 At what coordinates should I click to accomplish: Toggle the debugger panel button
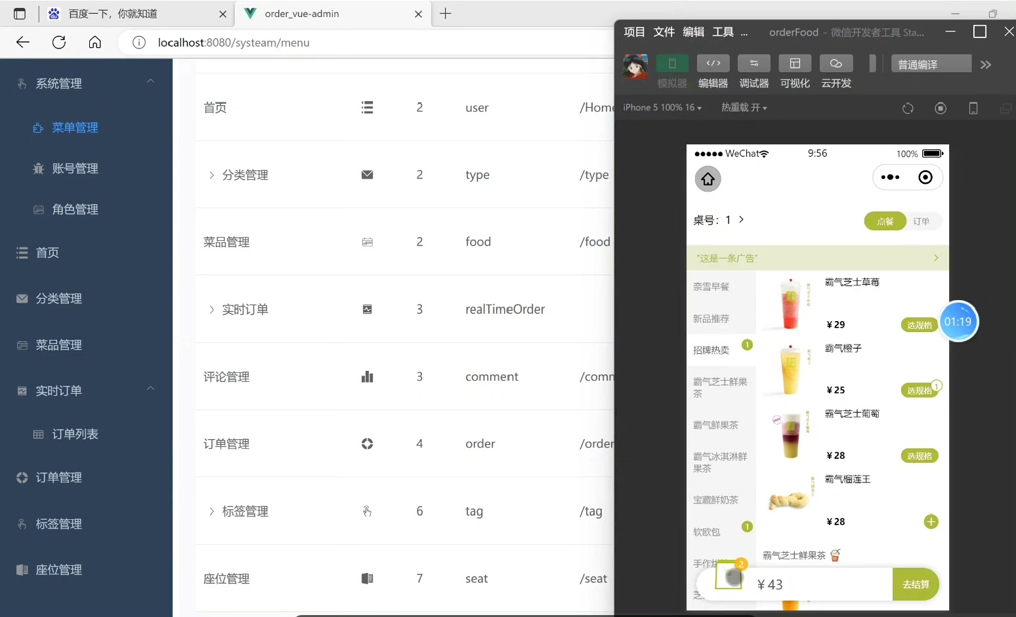point(753,64)
